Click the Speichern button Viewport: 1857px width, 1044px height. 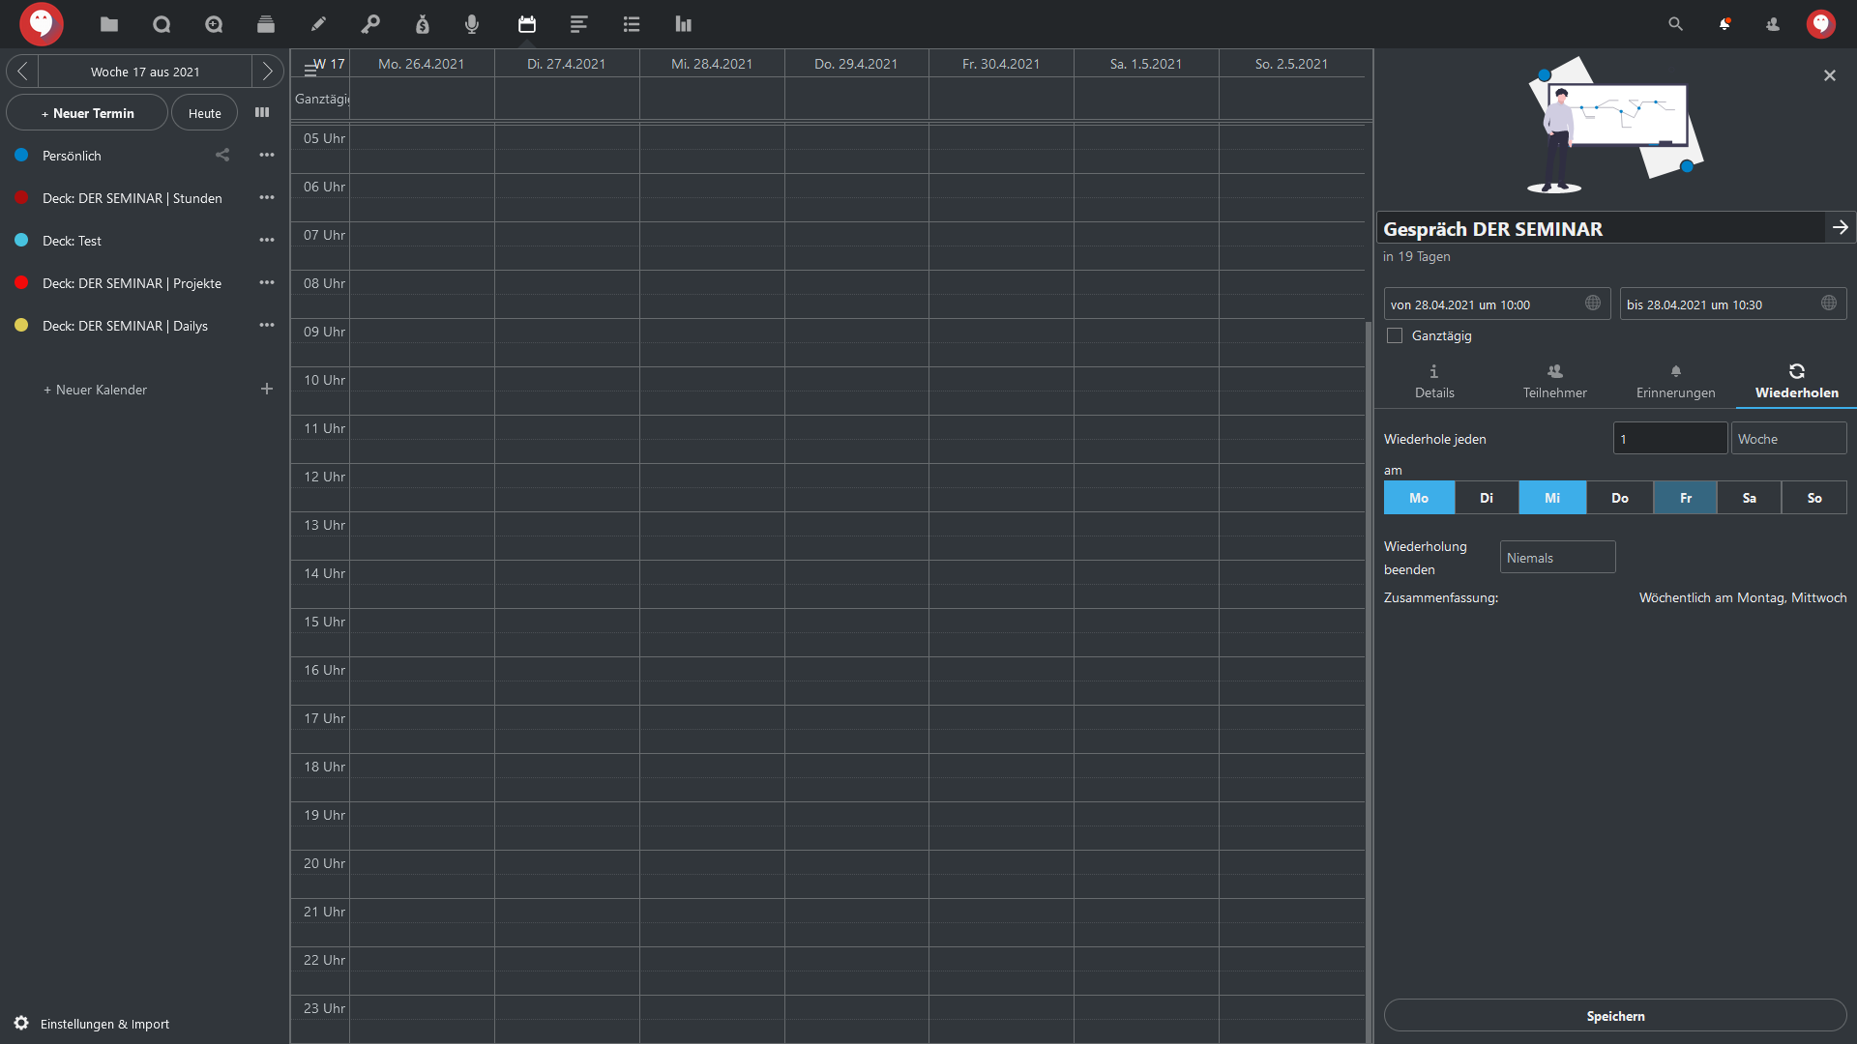[1614, 1016]
